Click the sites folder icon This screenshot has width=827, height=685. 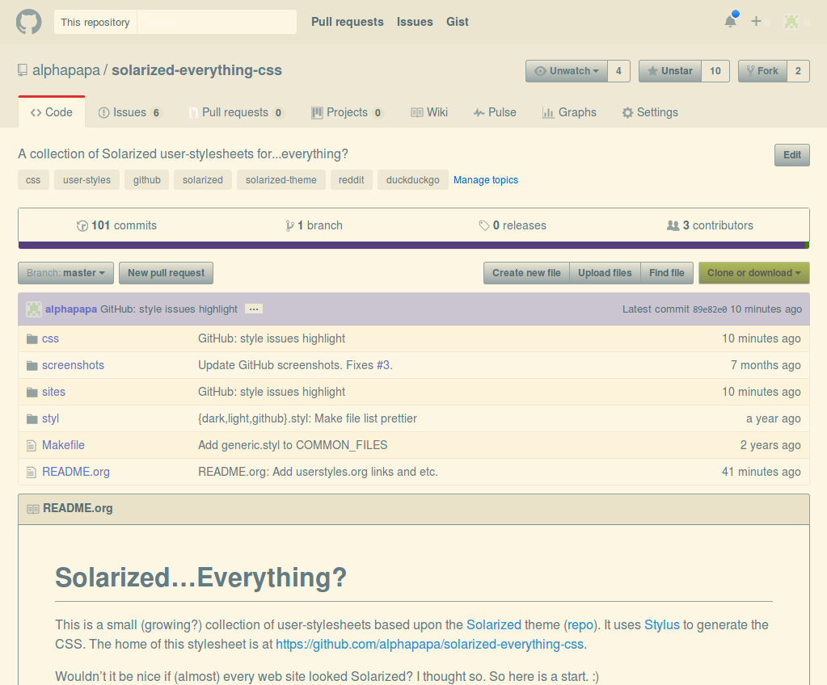point(32,392)
